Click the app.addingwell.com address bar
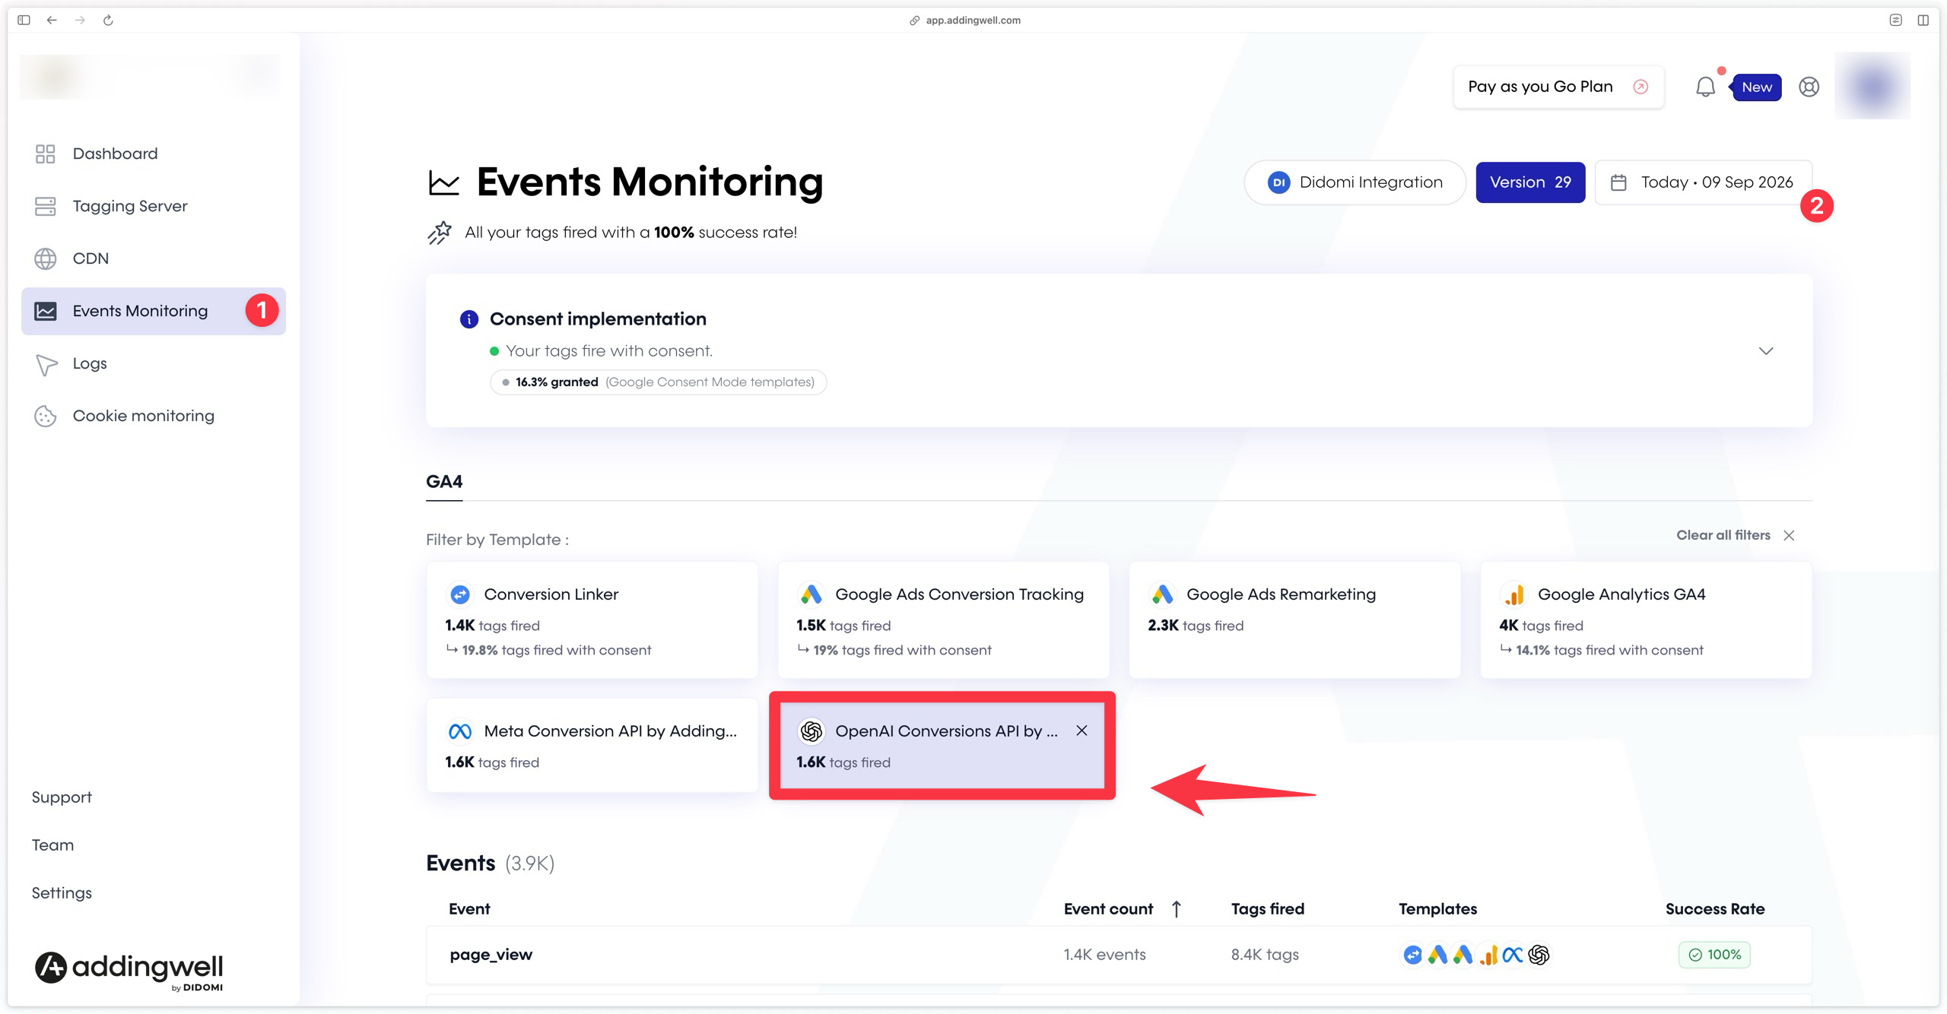This screenshot has height=1014, width=1947. 965,20
